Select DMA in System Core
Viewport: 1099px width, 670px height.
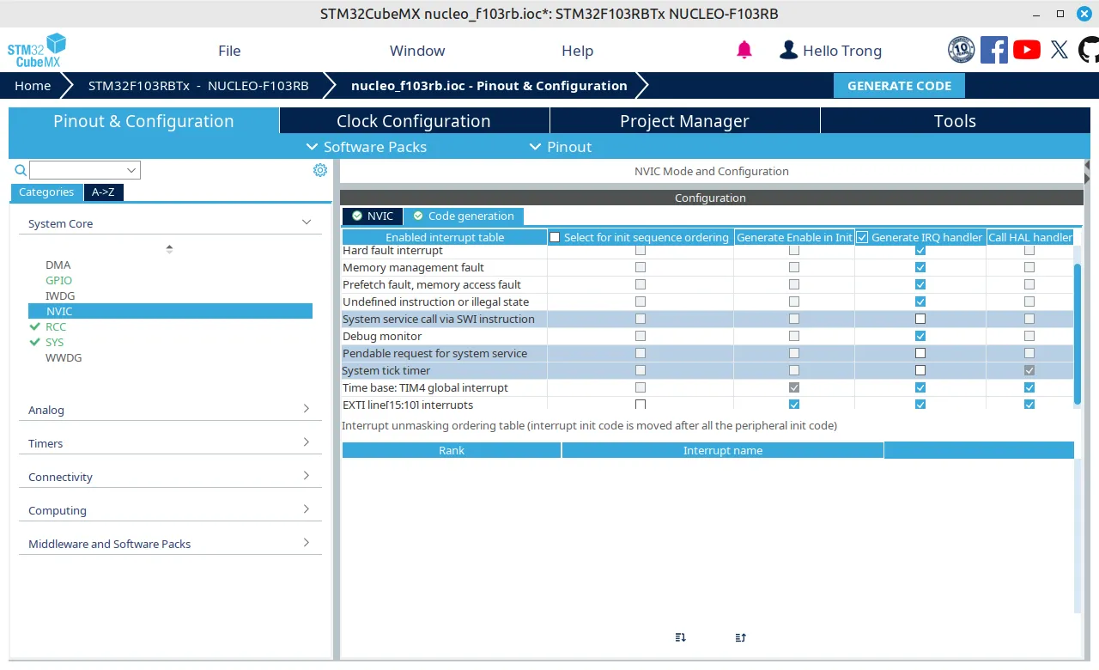[58, 265]
